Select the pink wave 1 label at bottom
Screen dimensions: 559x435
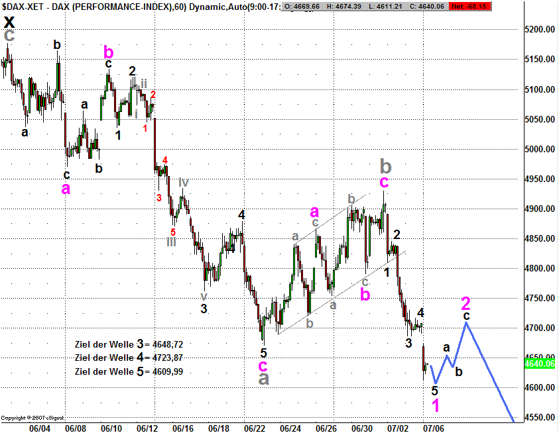click(x=435, y=406)
